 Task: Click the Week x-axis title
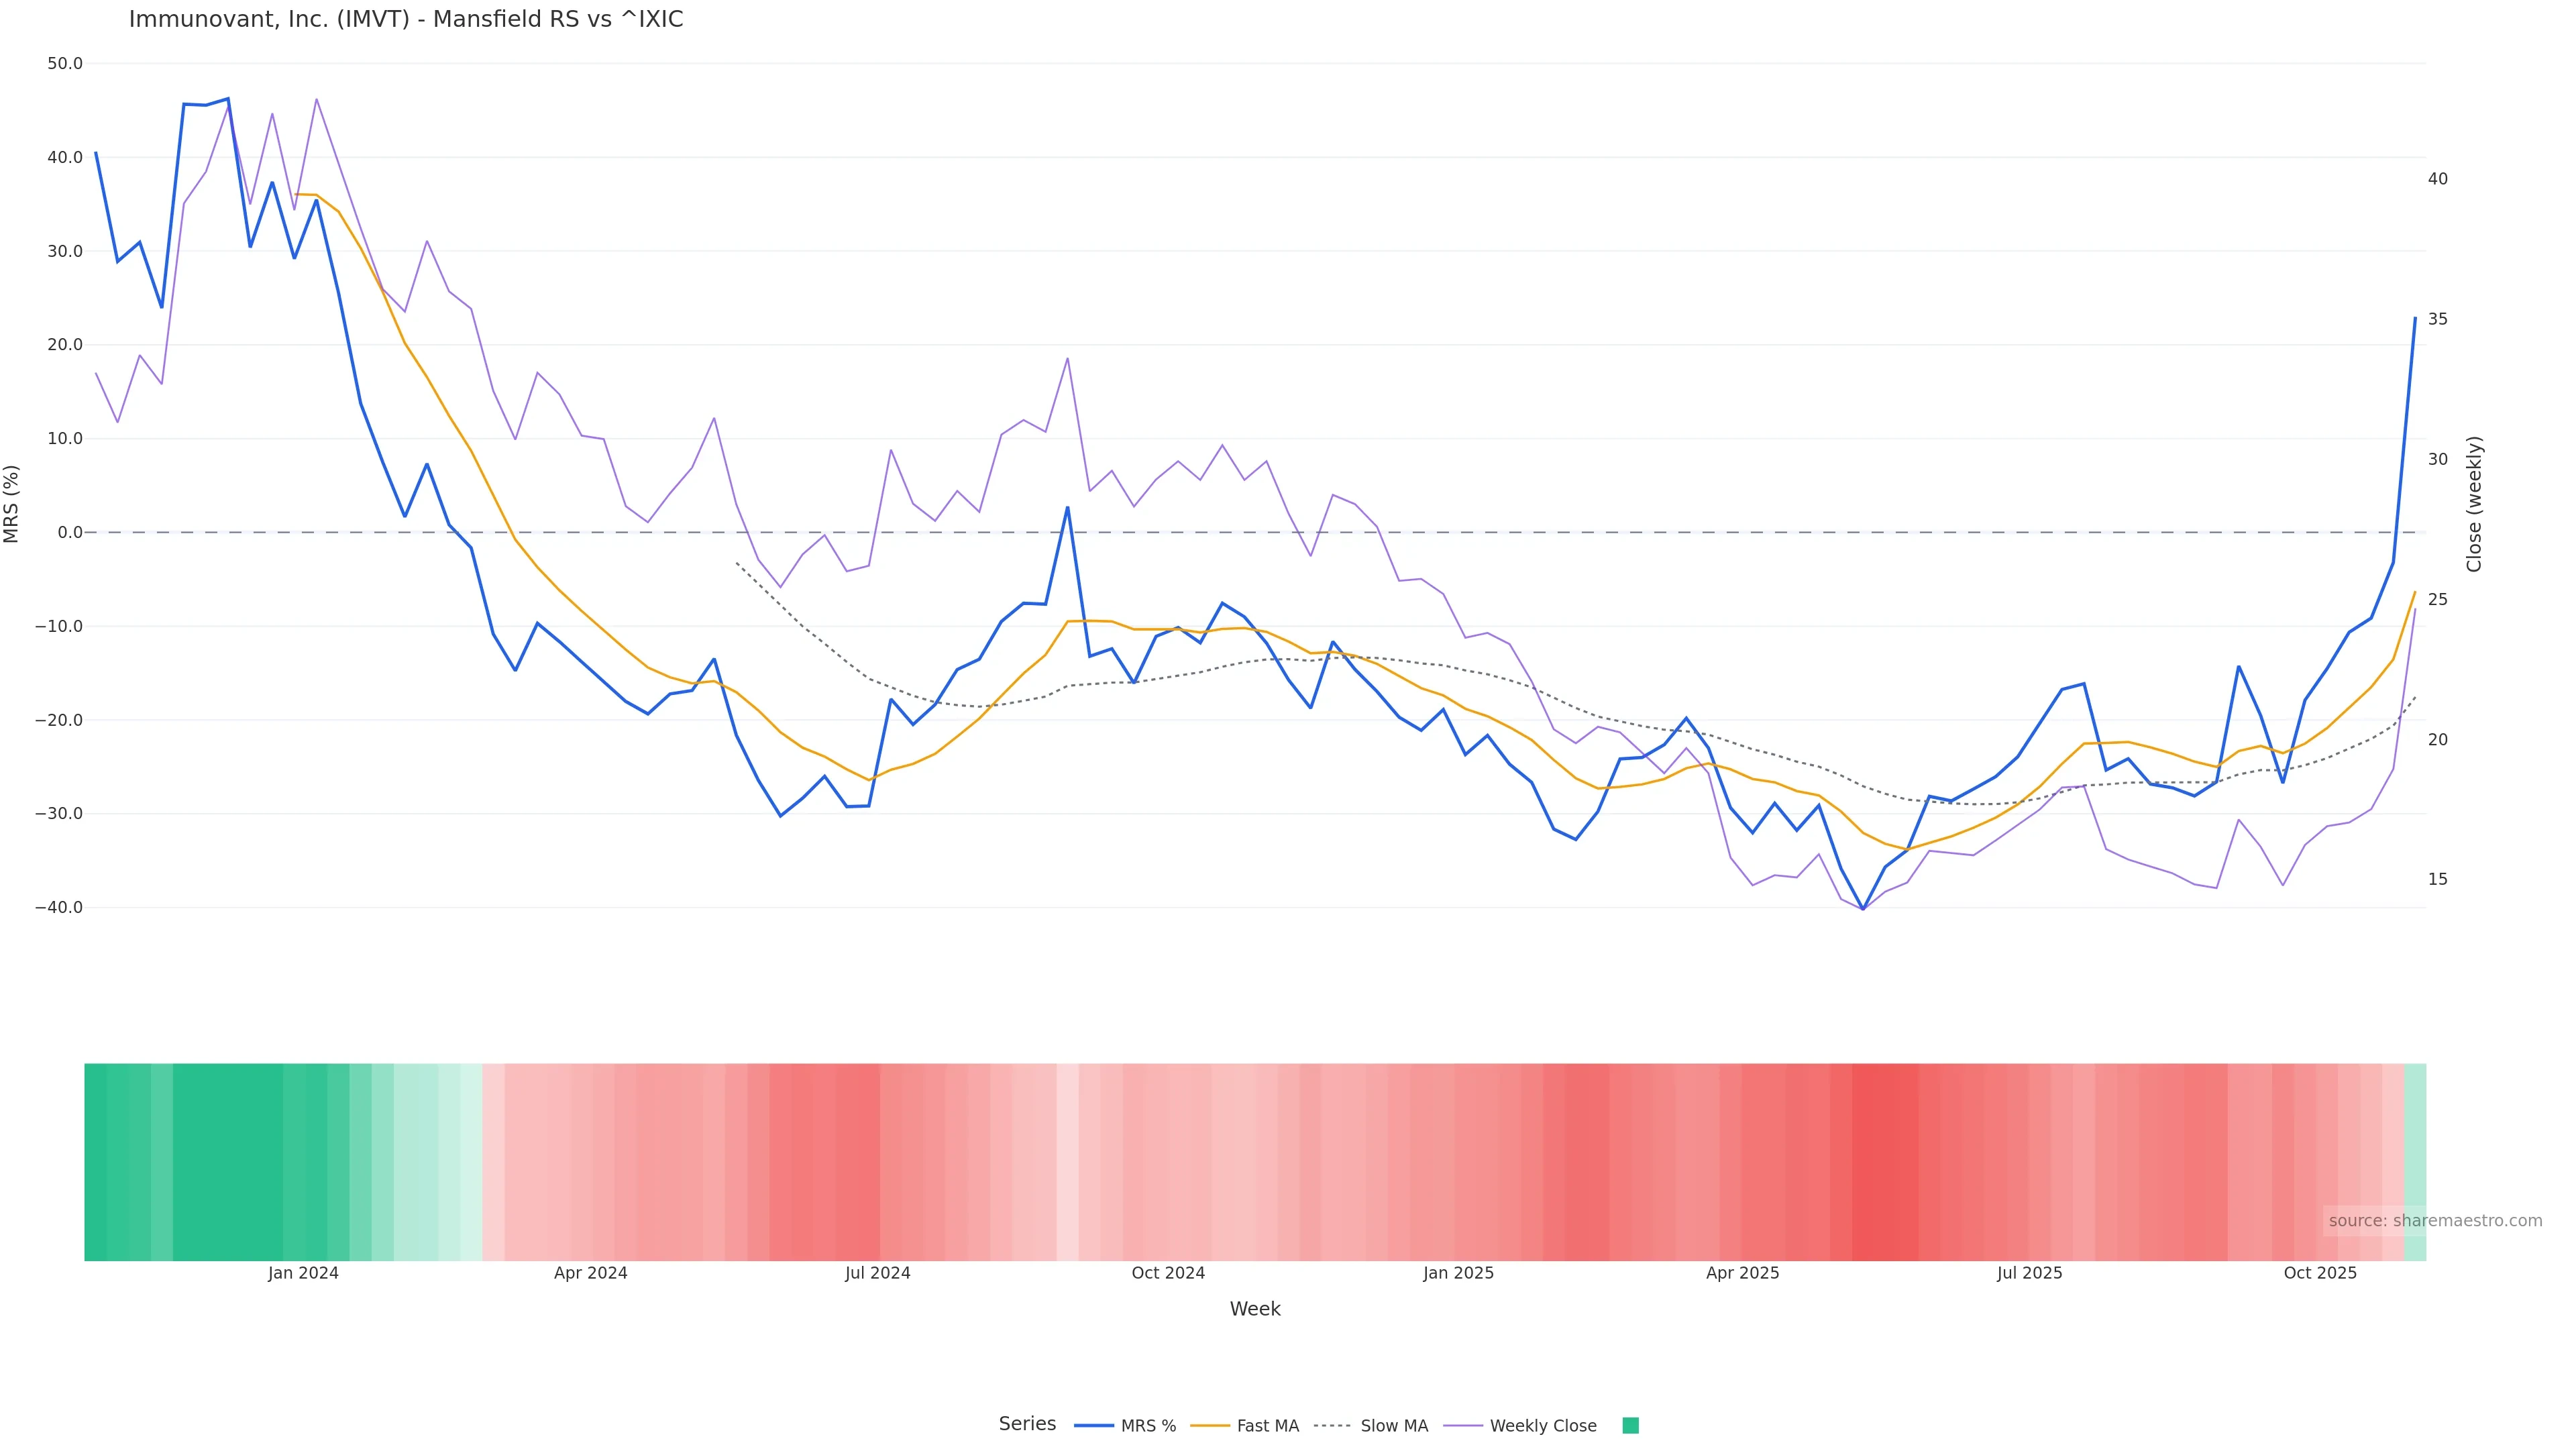coord(1254,1309)
